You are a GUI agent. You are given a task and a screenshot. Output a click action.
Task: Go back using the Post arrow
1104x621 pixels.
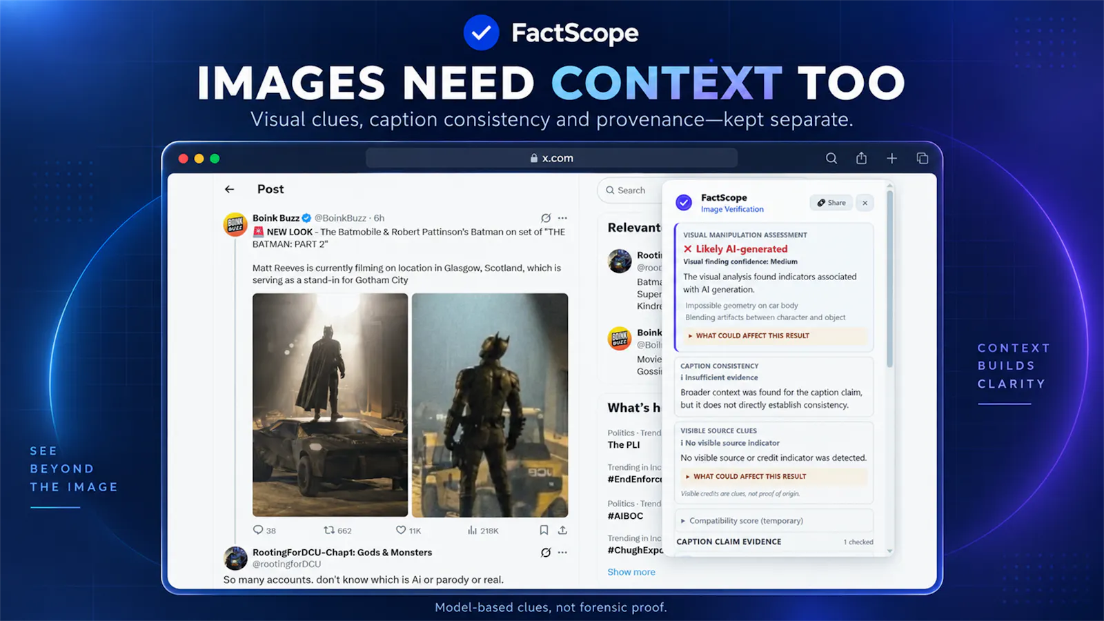coord(230,189)
